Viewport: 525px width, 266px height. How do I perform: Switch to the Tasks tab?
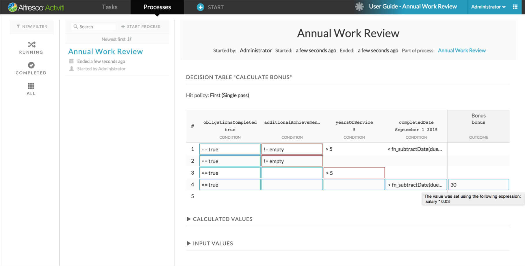[x=110, y=7]
